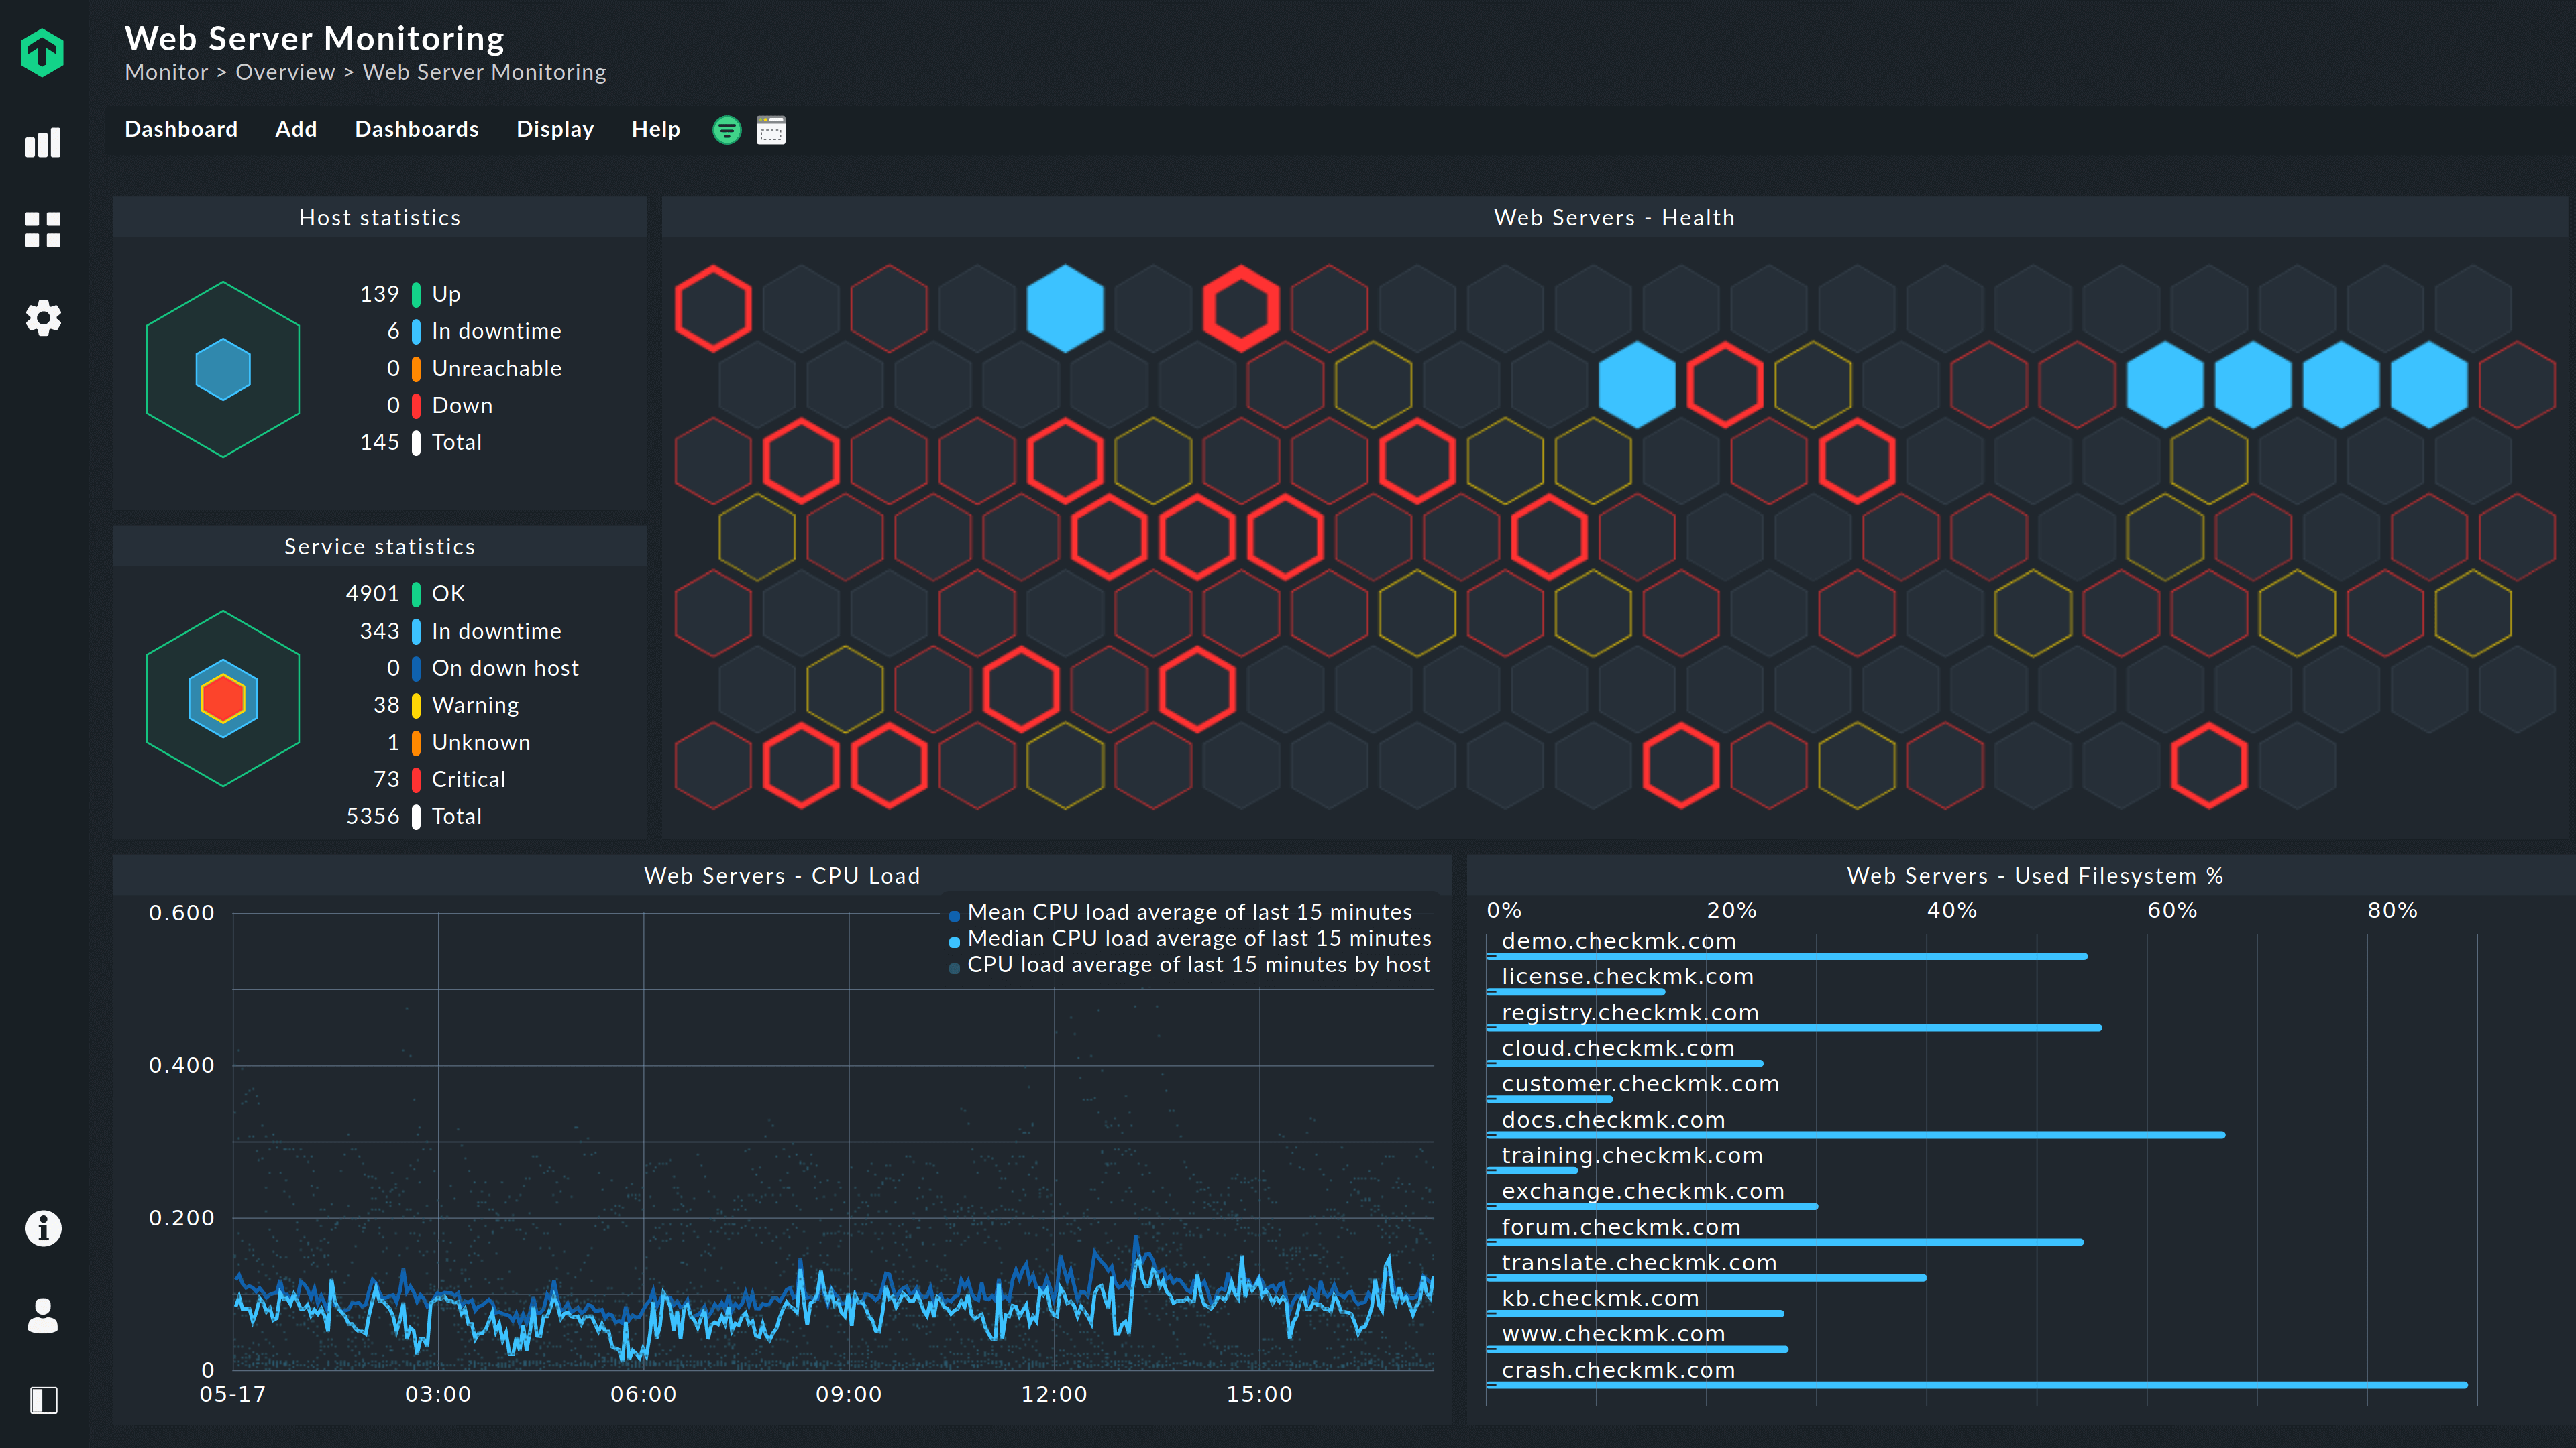The width and height of the screenshot is (2576, 1448).
Task: Click the Critical services count 73
Action: coord(386,780)
